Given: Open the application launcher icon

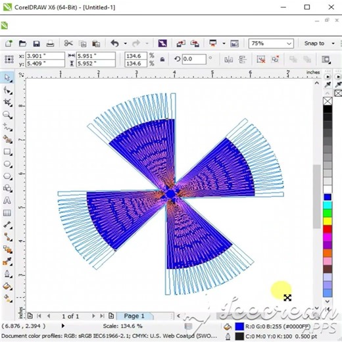Looking at the screenshot, I should pyautogui.click(x=212, y=43).
